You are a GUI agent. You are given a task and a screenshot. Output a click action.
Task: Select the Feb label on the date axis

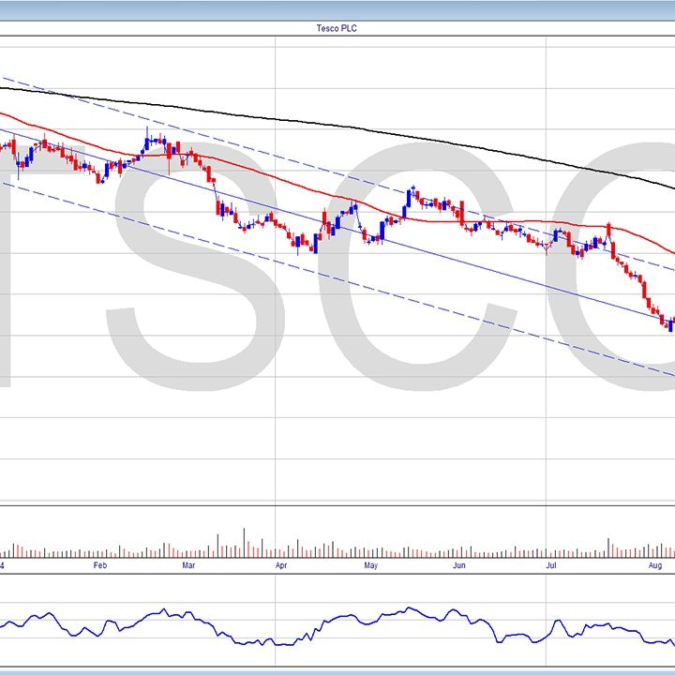100,566
